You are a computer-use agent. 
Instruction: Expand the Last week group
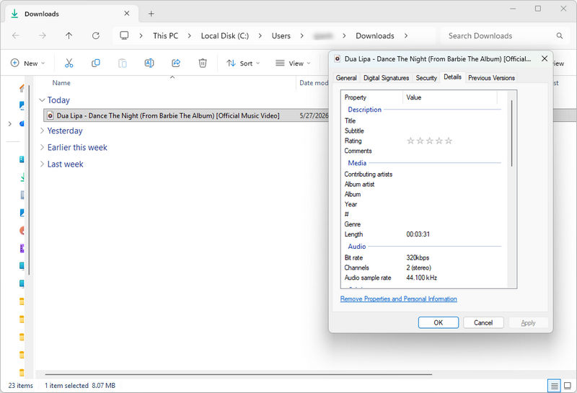[42, 164]
